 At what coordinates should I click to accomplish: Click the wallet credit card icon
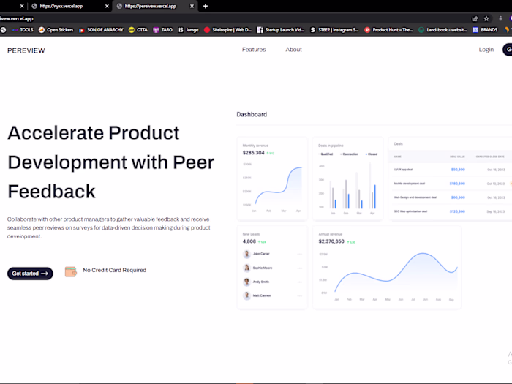coord(70,271)
